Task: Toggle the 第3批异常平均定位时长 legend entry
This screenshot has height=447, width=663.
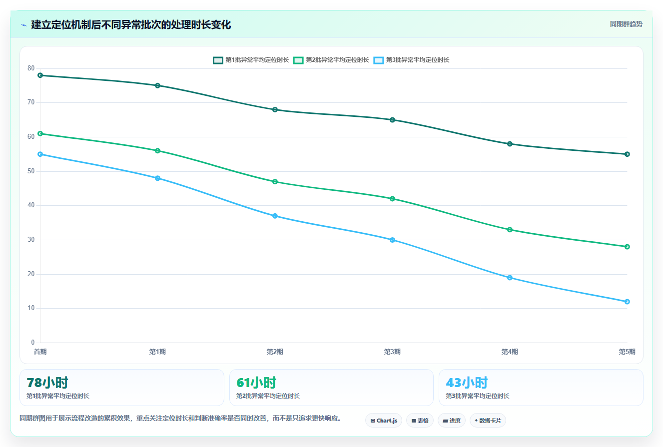Action: pyautogui.click(x=411, y=60)
